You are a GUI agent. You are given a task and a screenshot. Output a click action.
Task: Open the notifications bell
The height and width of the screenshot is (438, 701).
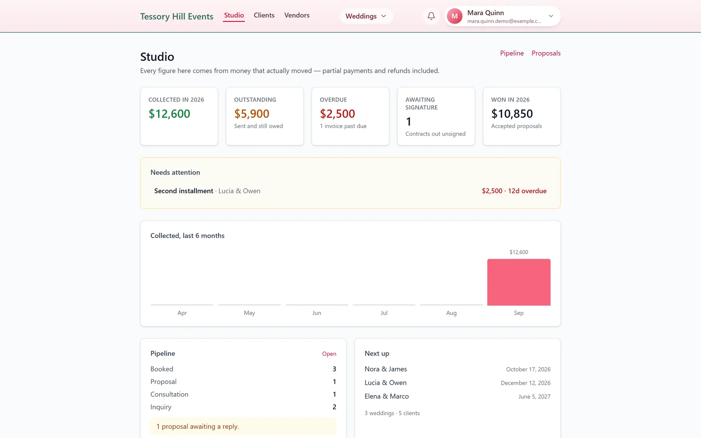pos(431,16)
